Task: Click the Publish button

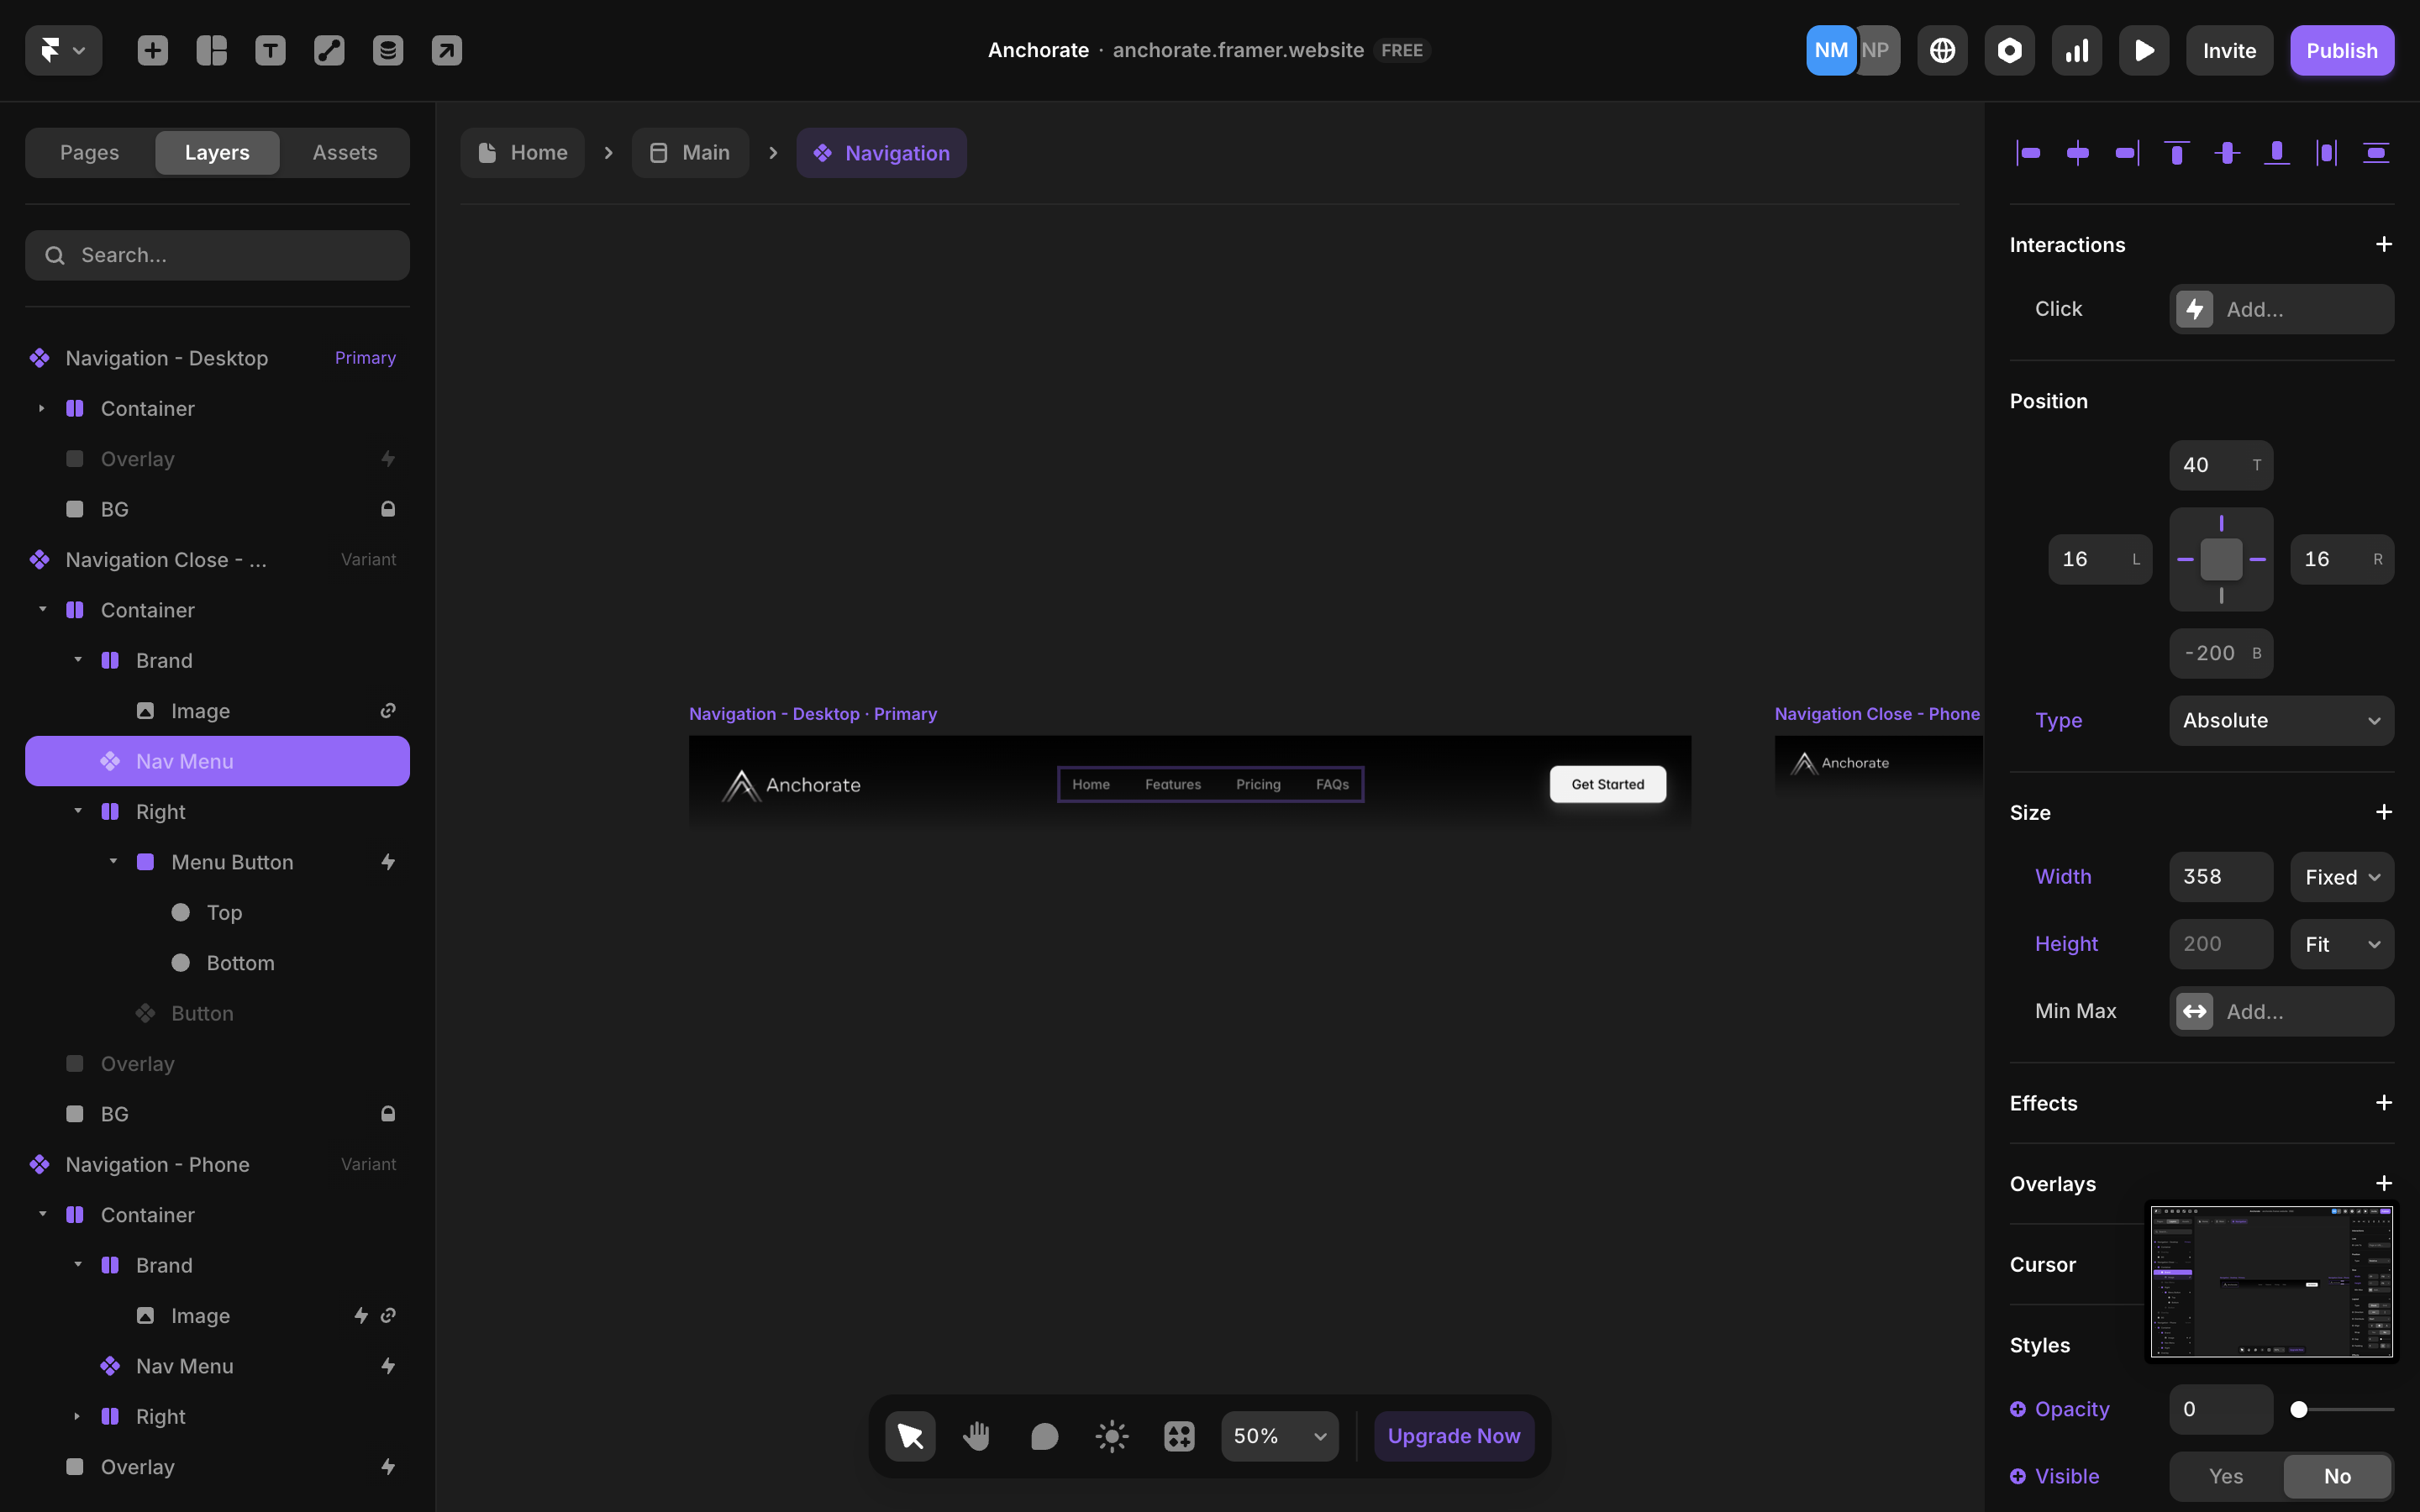Action: [x=2341, y=50]
